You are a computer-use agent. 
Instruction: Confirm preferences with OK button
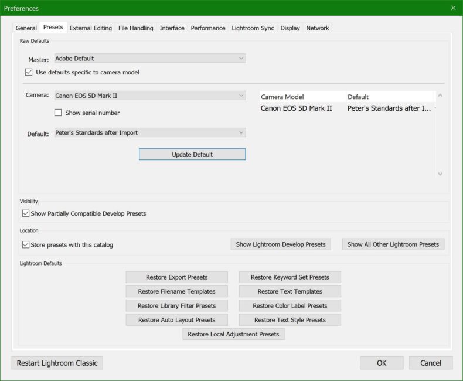[x=382, y=363]
